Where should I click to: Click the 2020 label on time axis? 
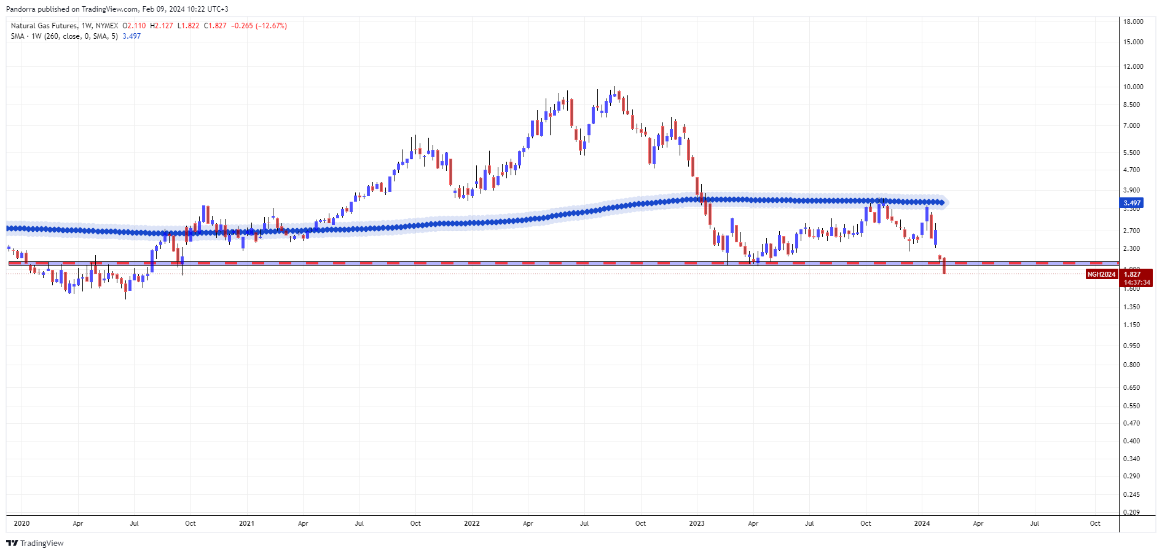click(x=22, y=523)
